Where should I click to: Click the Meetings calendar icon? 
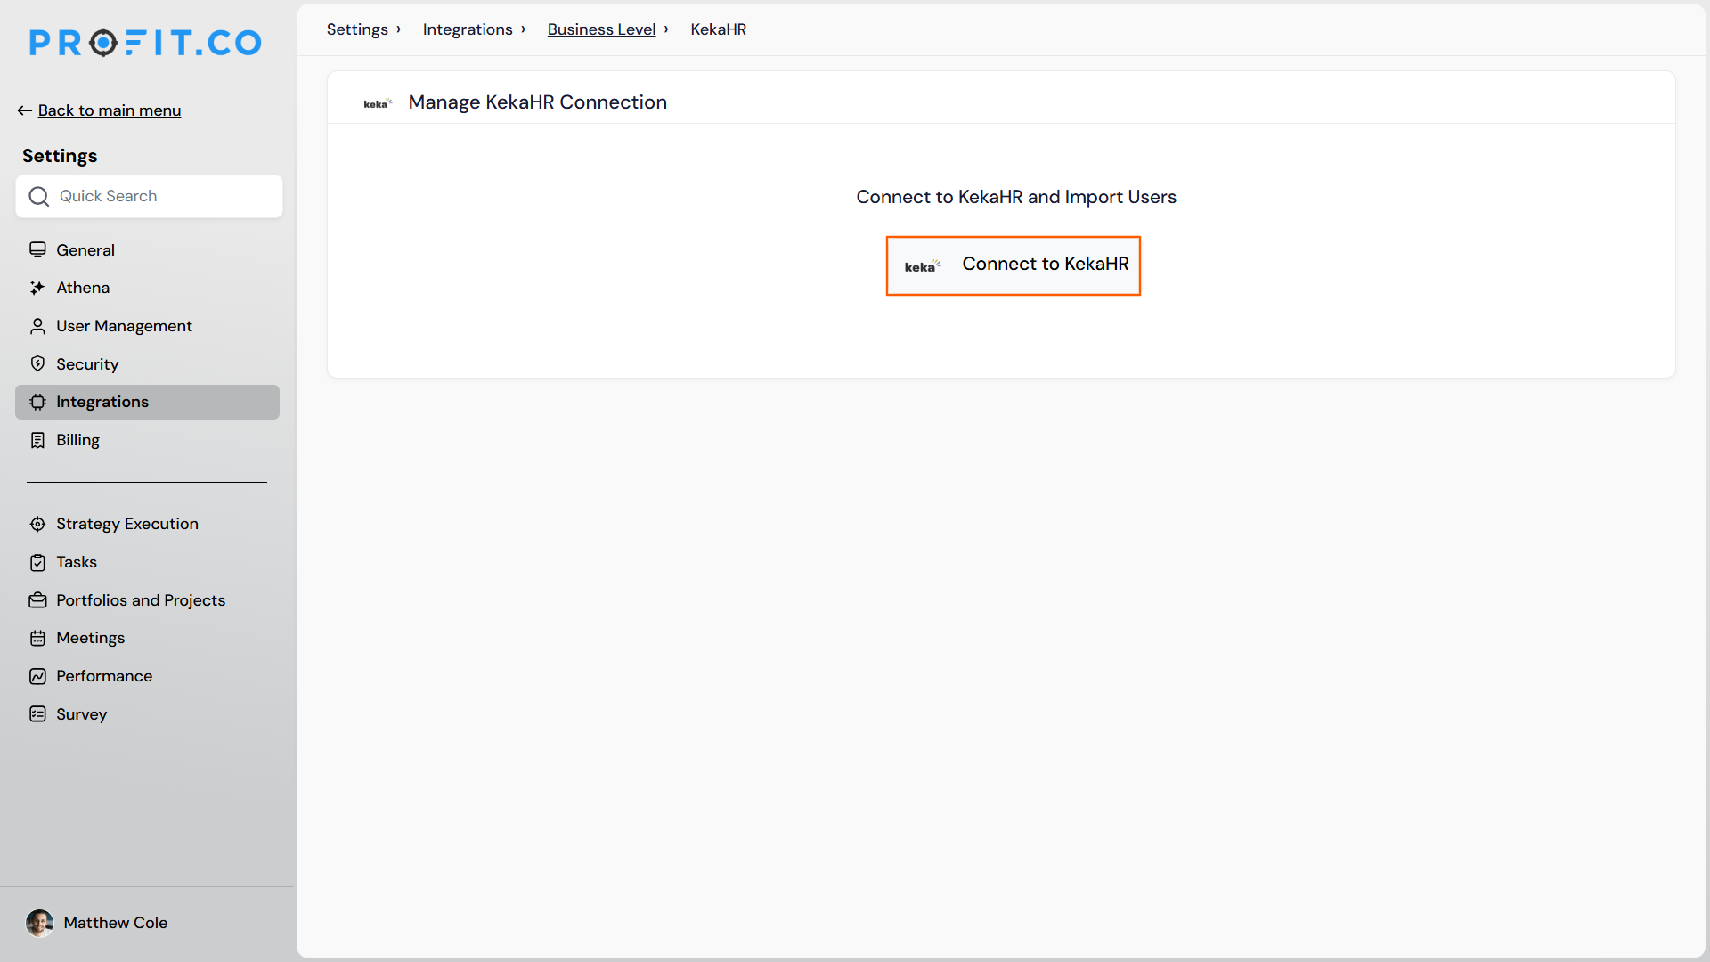pyautogui.click(x=37, y=638)
